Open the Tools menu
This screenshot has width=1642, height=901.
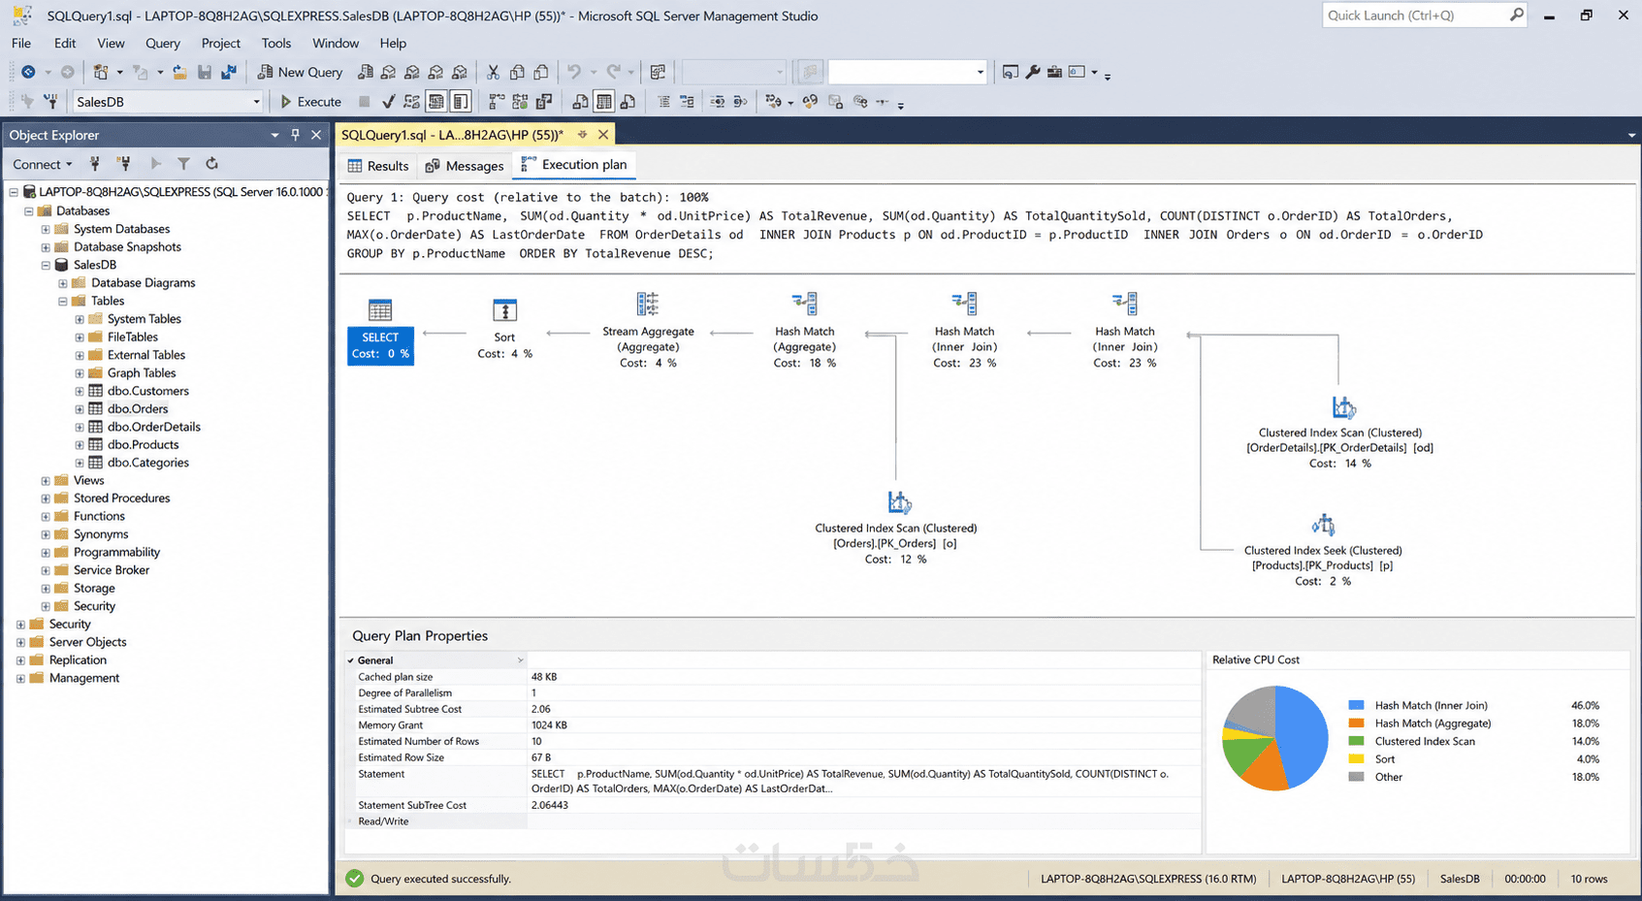point(276,43)
